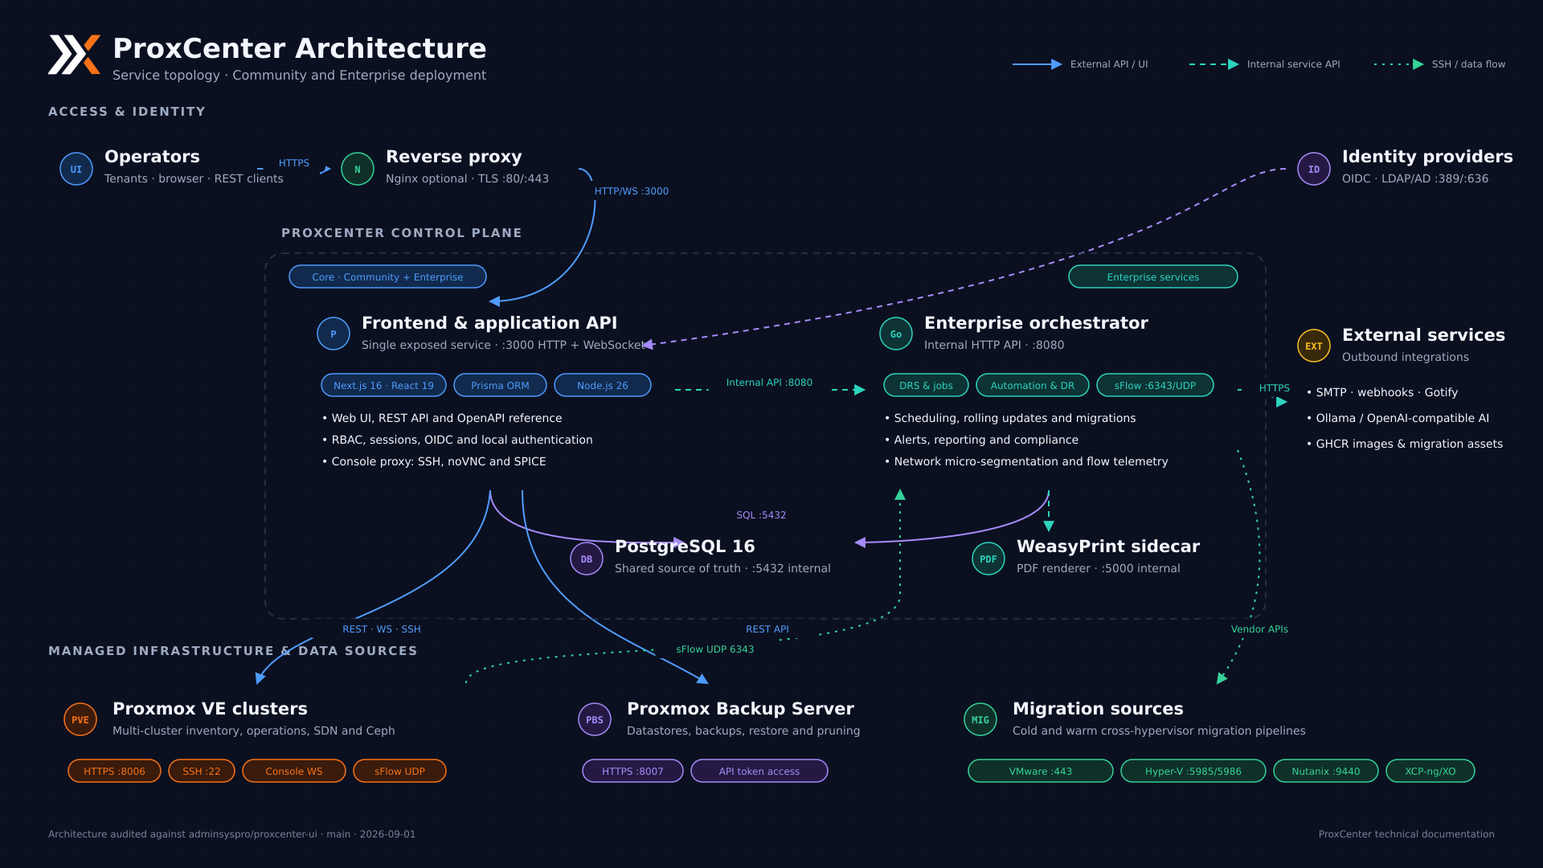This screenshot has height=868, width=1543.
Task: Click the PBS Backup Server icon
Action: click(x=595, y=719)
